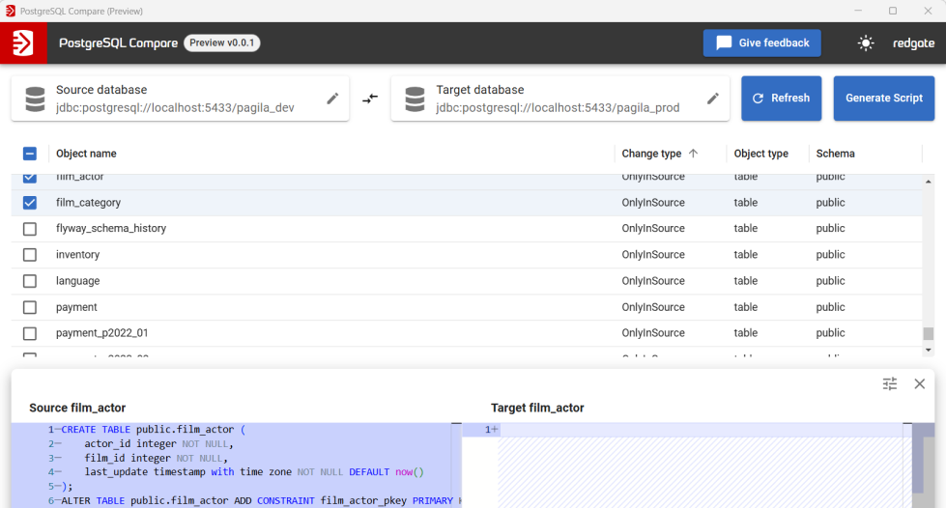The image size is (946, 508).
Task: Toggle light/dark theme sun icon
Action: (866, 42)
